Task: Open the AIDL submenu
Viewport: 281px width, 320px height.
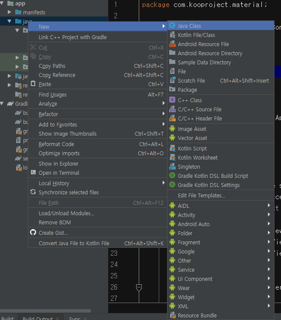Action: tap(221, 206)
